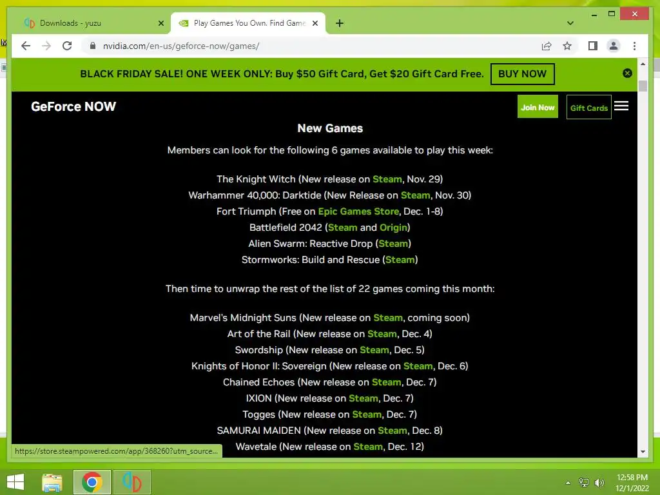
Task: Open the Windows Start menu
Action: click(15, 482)
